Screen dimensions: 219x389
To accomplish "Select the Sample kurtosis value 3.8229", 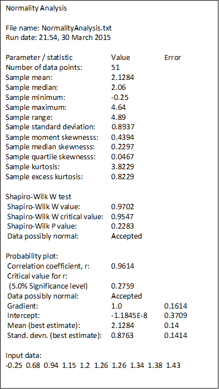I will [123, 166].
